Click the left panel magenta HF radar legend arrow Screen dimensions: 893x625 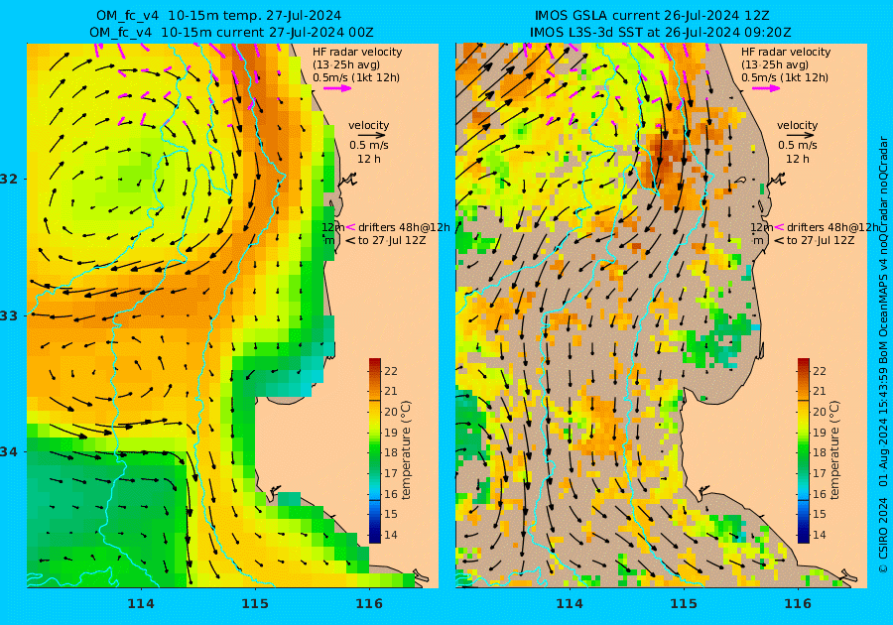pyautogui.click(x=337, y=88)
